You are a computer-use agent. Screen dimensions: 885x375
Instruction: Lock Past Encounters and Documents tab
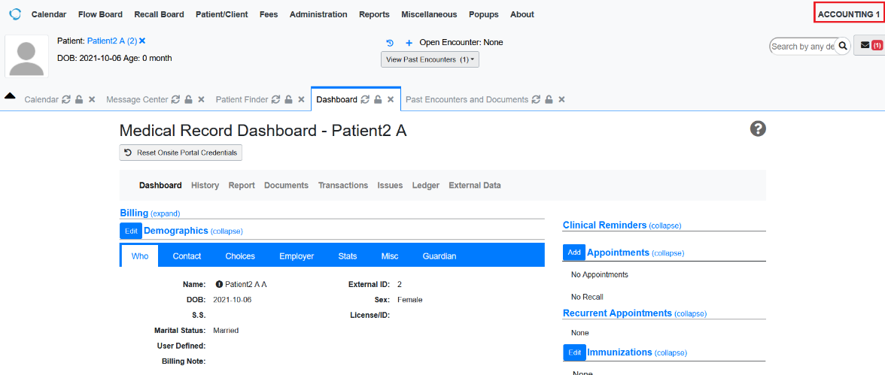(x=549, y=100)
